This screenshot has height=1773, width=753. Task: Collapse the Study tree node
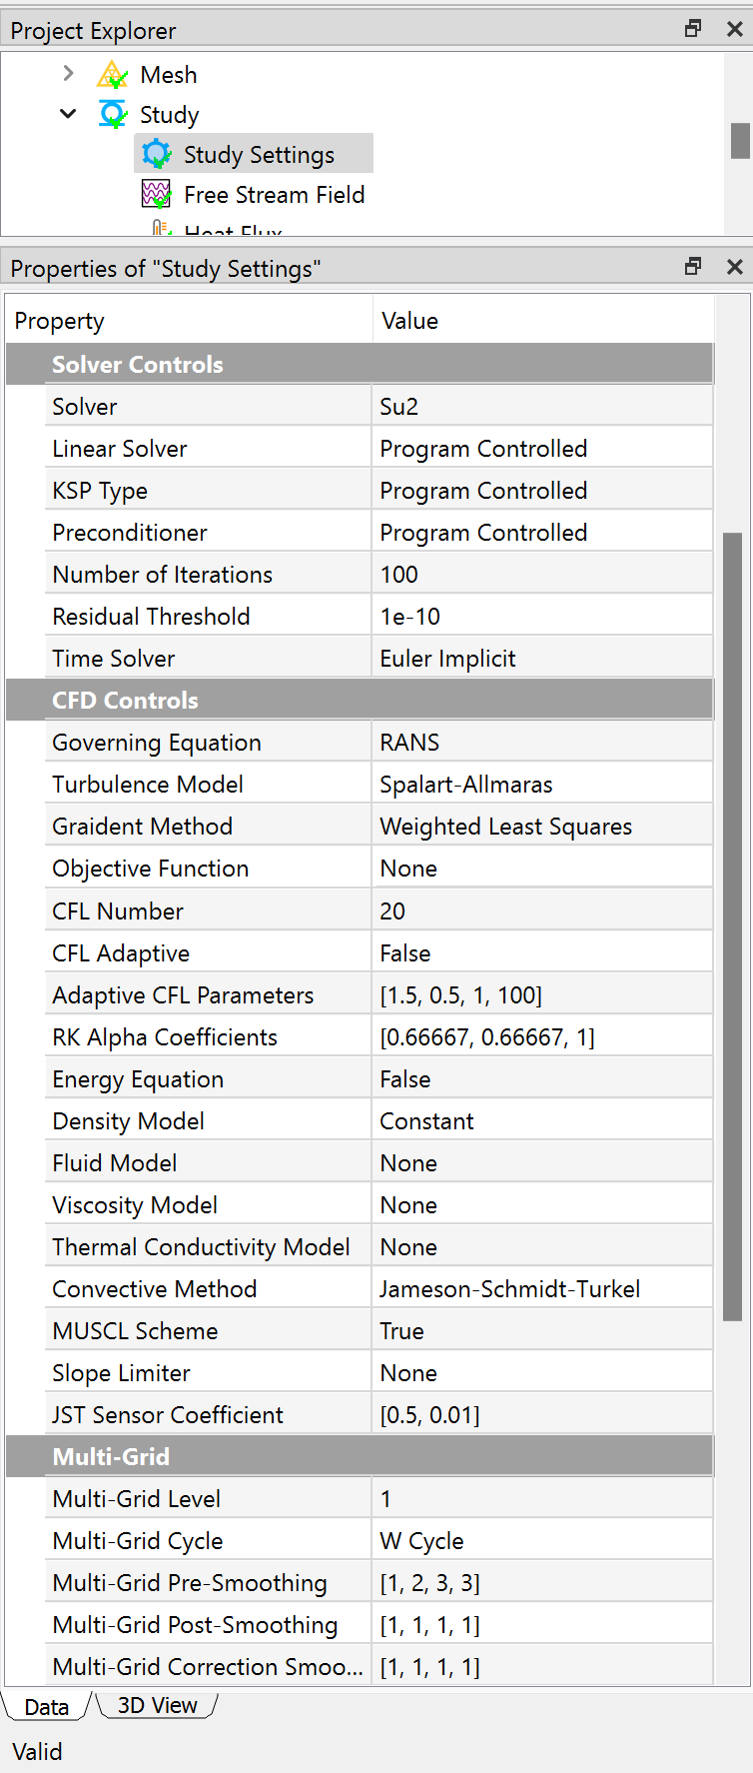(x=67, y=113)
